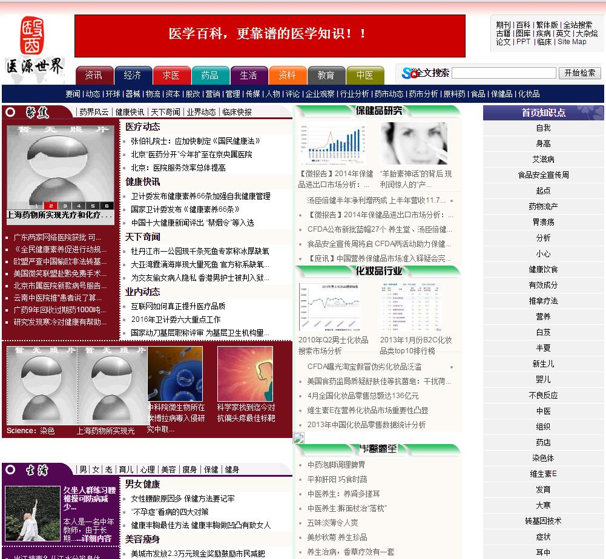This screenshot has width=606, height=559.
Task: Open 研究发现寒冷对健康有帮助 headline
Action: click(60, 322)
